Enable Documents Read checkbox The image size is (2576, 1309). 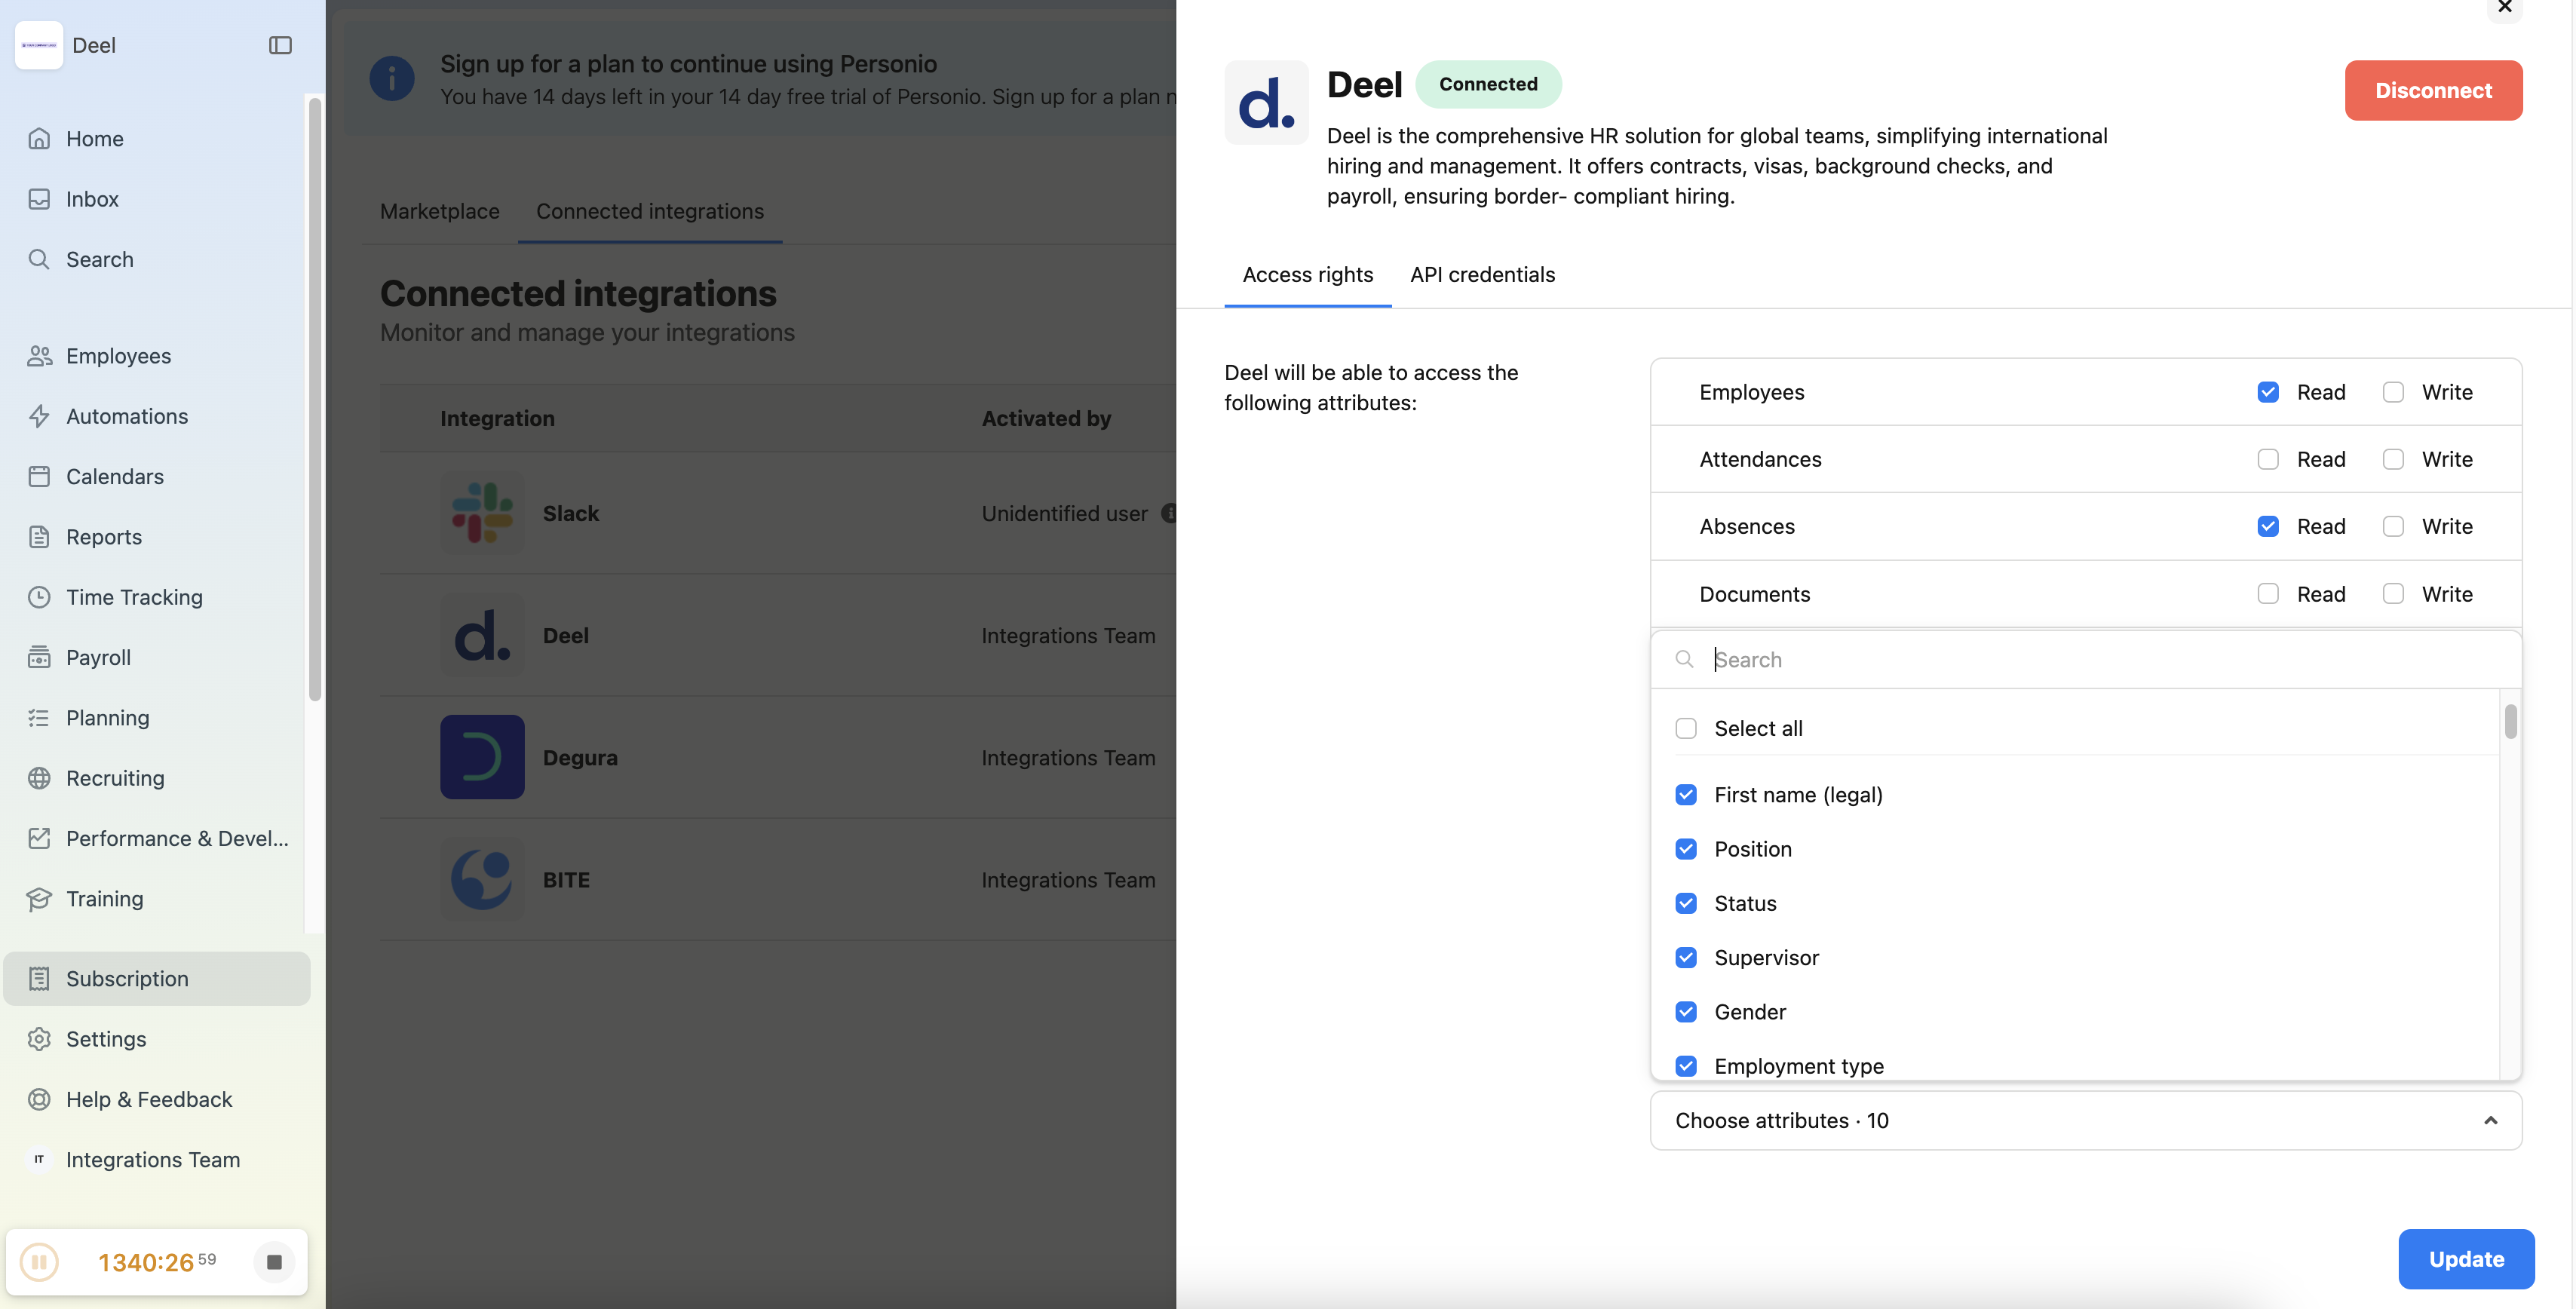[2267, 593]
